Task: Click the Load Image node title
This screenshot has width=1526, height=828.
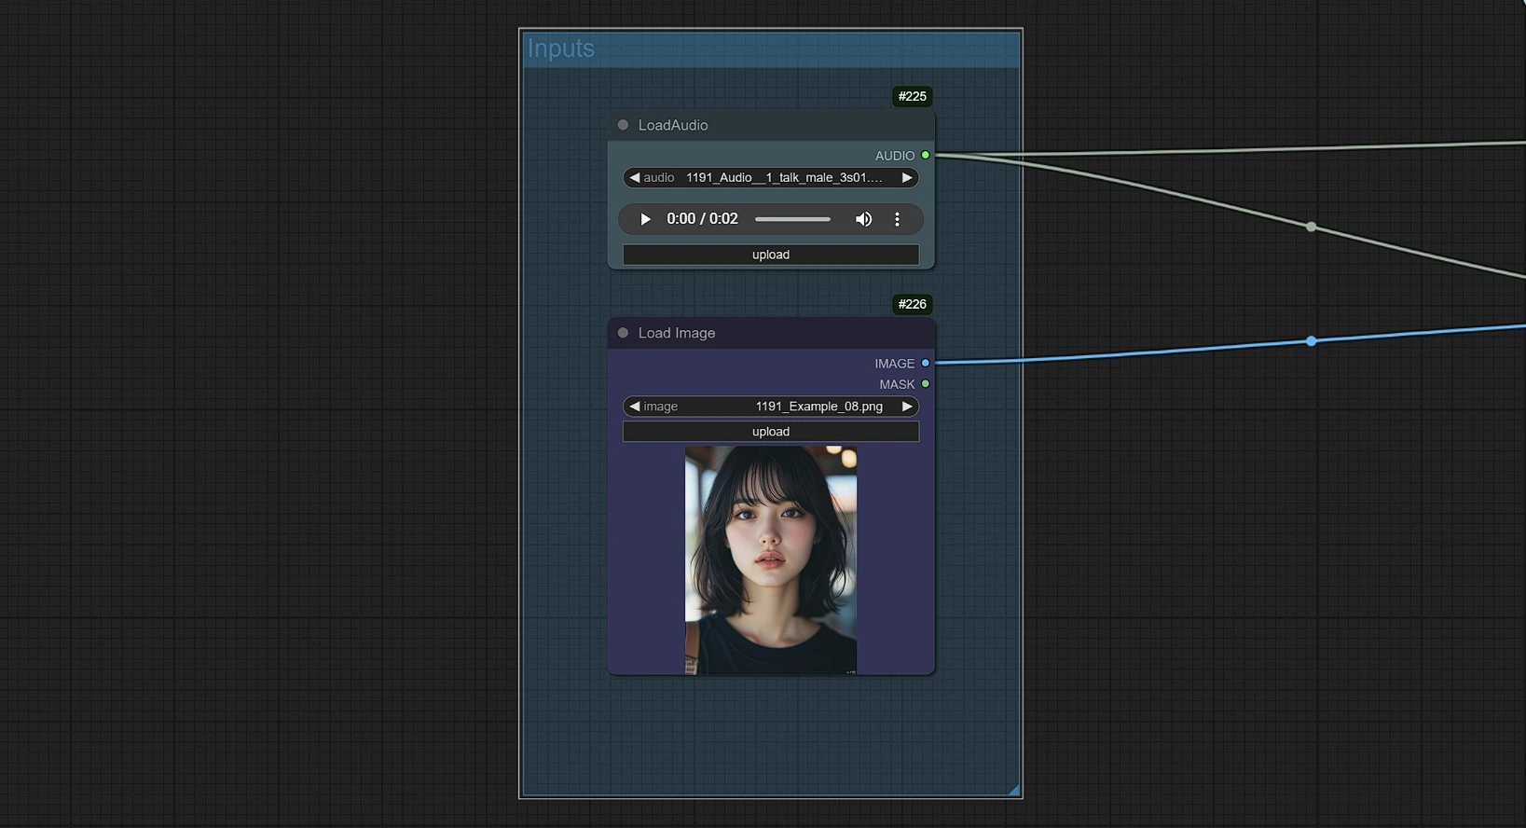Action: coord(677,333)
